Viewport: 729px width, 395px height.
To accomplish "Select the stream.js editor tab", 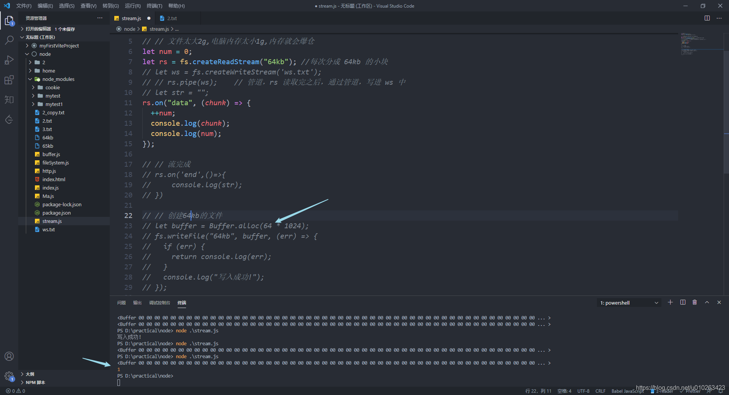I will tap(131, 18).
